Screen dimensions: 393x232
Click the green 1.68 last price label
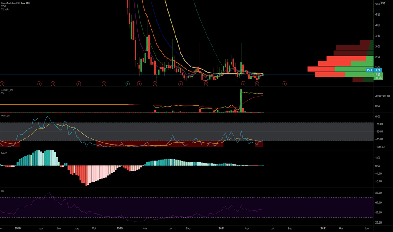point(378,75)
